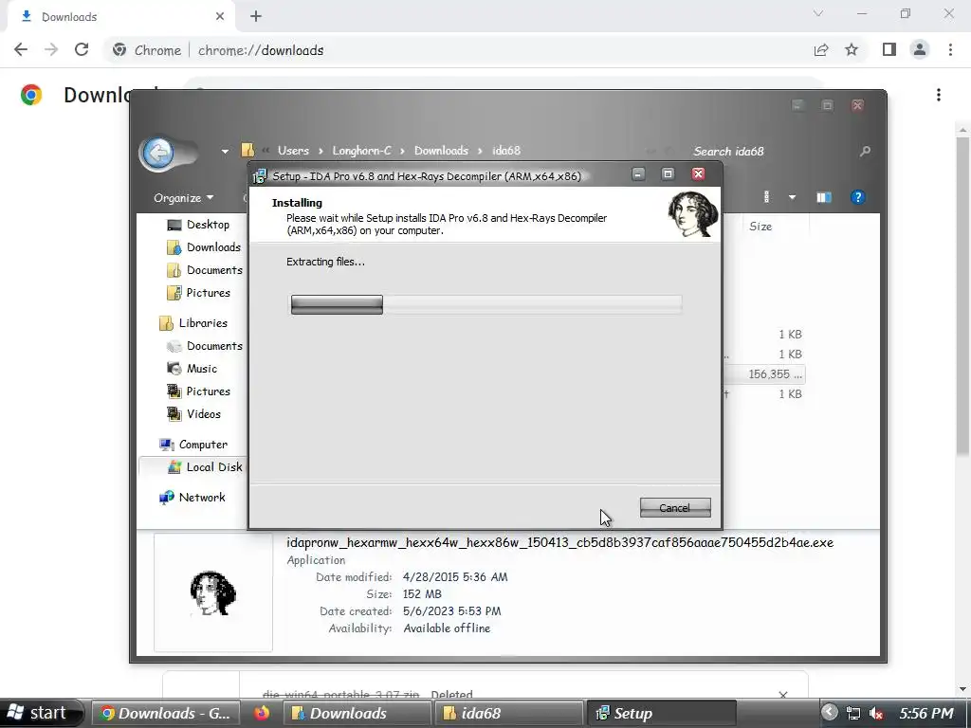Select ida68 in Explorer breadcrumb
The image size is (971, 728).
click(x=506, y=151)
